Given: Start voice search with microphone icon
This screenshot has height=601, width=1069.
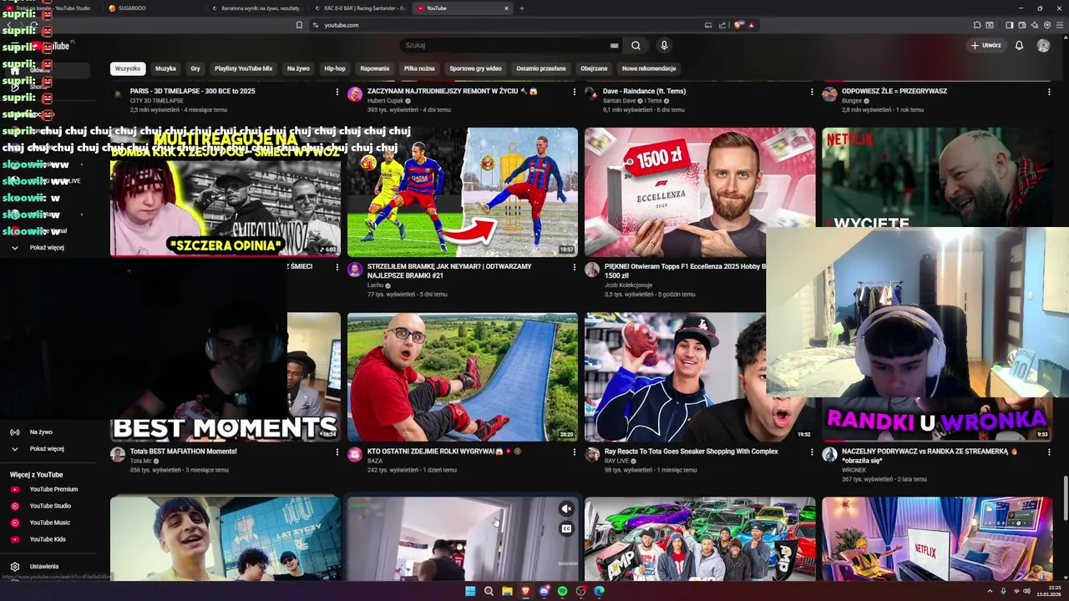Looking at the screenshot, I should pyautogui.click(x=664, y=45).
